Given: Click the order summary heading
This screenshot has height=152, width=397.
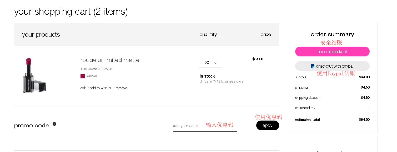Looking at the screenshot, I should pyautogui.click(x=332, y=34).
